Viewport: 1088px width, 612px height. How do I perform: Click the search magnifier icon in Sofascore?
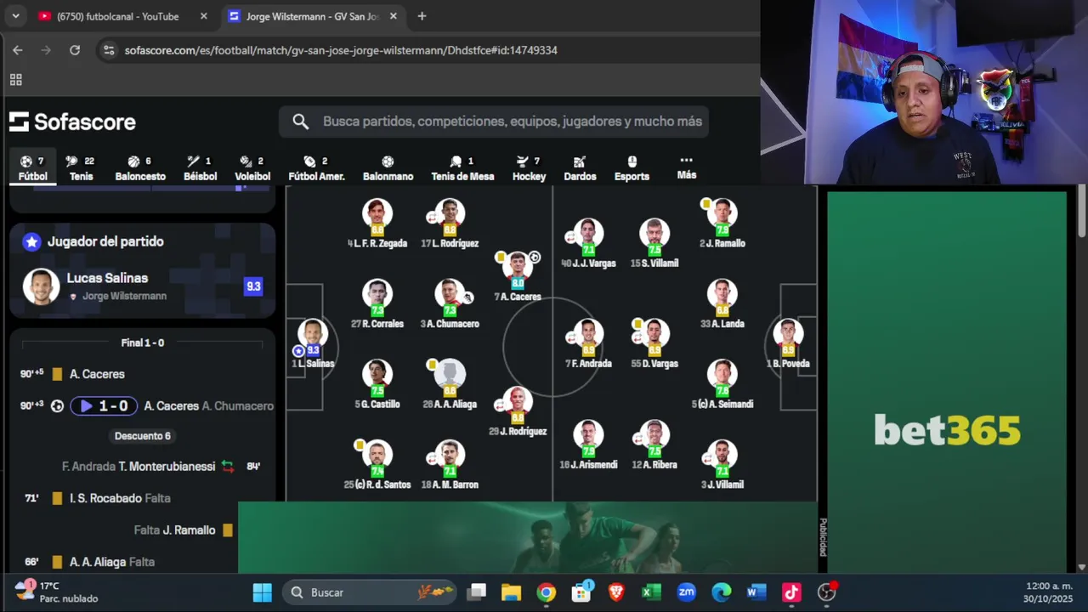(x=300, y=122)
